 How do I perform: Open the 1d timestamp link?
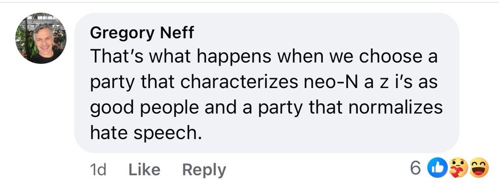(98, 170)
